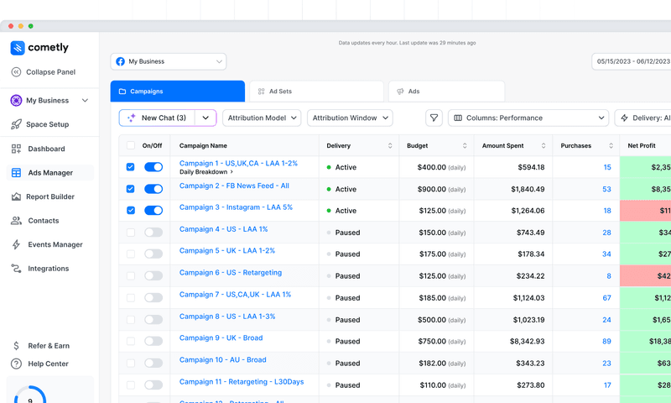671x403 pixels.
Task: Turn on Campaign 4 on/off switch
Action: tap(153, 233)
